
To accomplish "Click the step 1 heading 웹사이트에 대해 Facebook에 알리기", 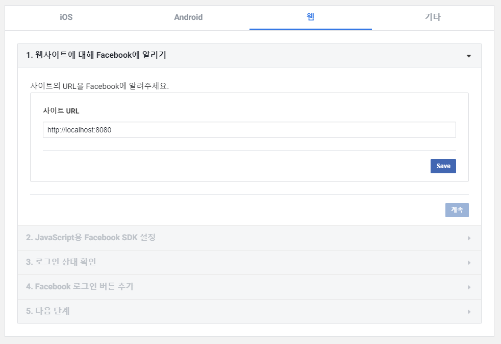I will click(96, 55).
